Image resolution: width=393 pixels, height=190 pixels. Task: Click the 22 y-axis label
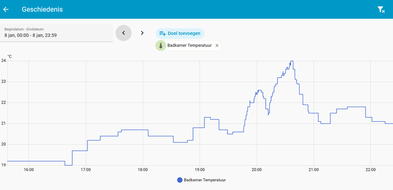click(3, 103)
